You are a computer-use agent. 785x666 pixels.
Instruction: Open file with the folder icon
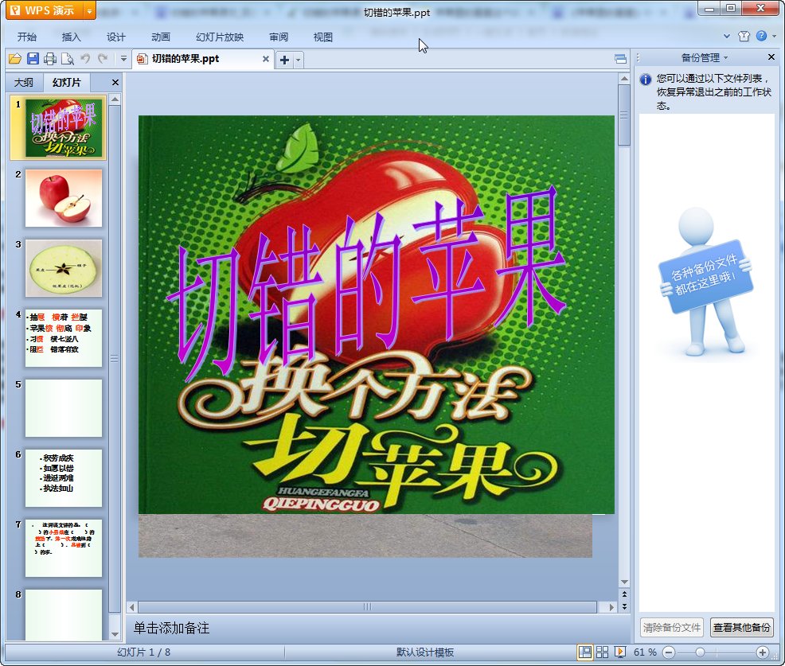(x=15, y=59)
